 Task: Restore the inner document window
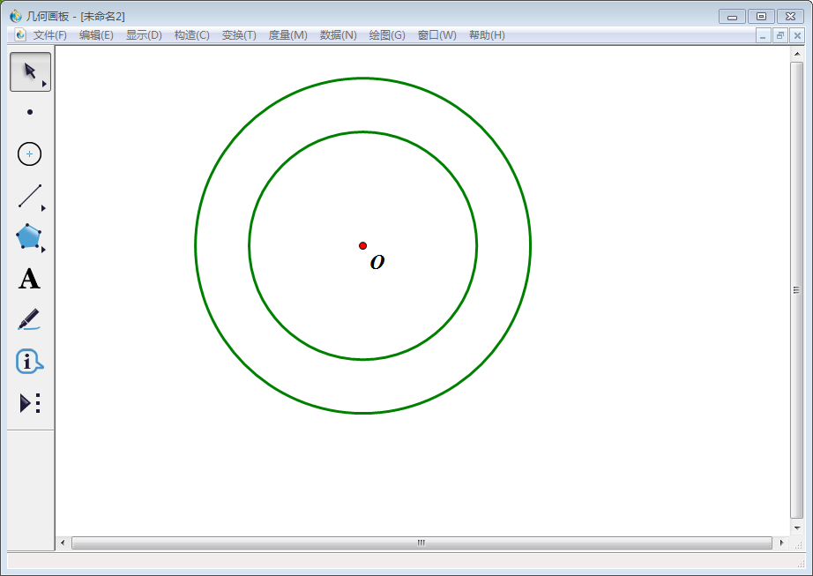point(780,35)
